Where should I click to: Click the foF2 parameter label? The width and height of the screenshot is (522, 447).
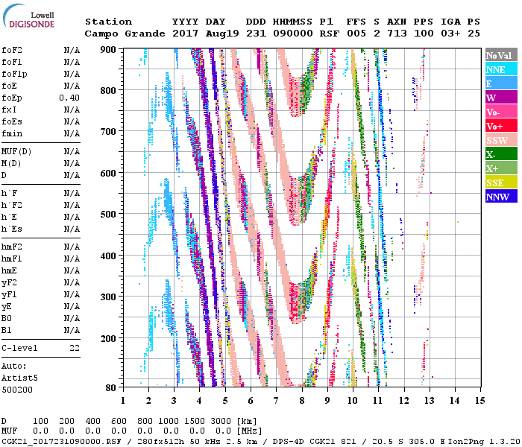pyautogui.click(x=12, y=50)
